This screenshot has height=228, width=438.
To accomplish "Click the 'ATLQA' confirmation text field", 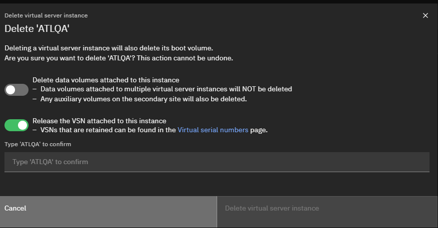I will (216, 162).
